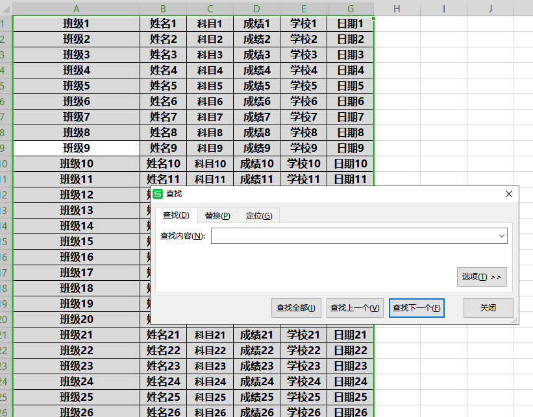This screenshot has height=417, width=533.
Task: Click the 查找上一个 button
Action: click(354, 308)
